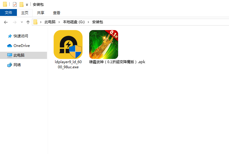Select the ldplayer9 installer exe file icon
The image size is (229, 154).
click(68, 45)
